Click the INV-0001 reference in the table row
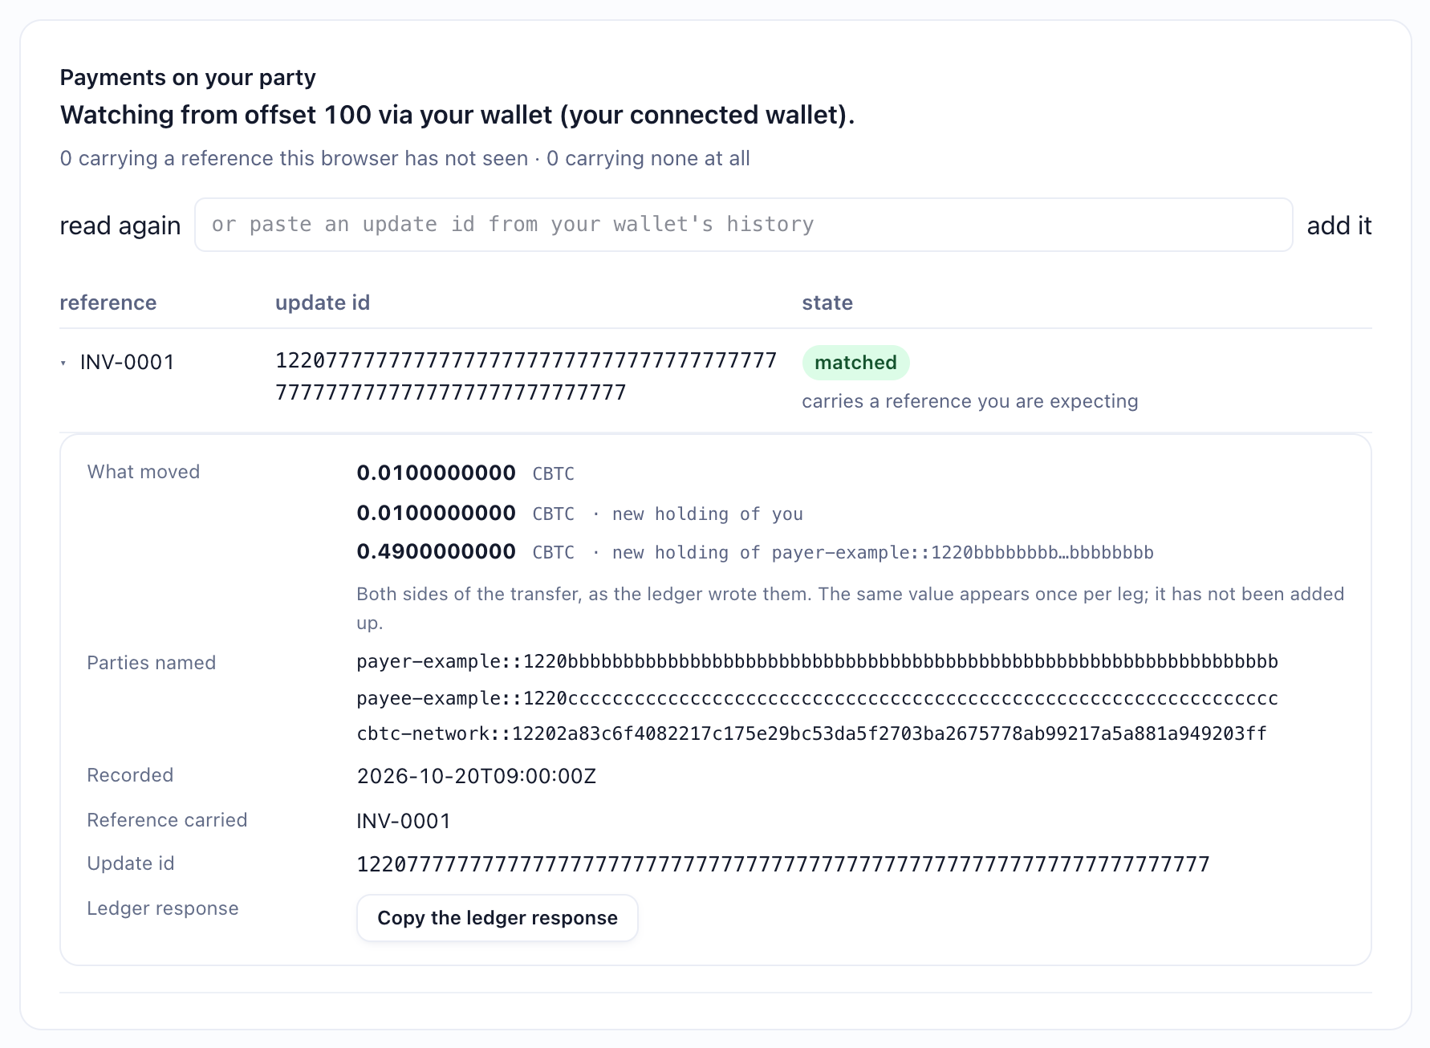The width and height of the screenshot is (1430, 1048). click(128, 362)
